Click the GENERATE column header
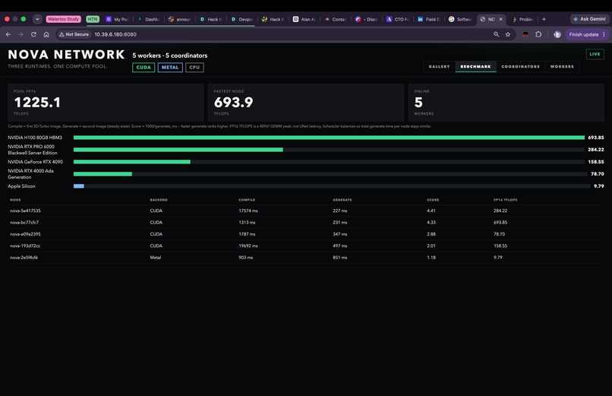The width and height of the screenshot is (612, 396). [x=342, y=200]
